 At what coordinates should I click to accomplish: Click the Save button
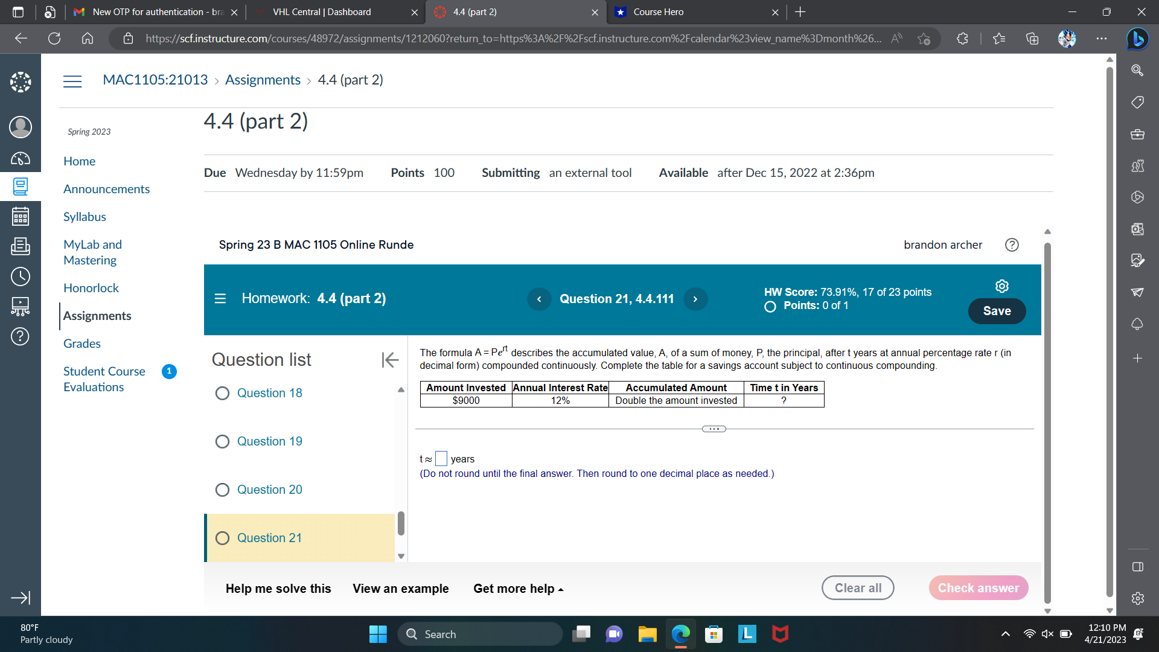coord(997,311)
